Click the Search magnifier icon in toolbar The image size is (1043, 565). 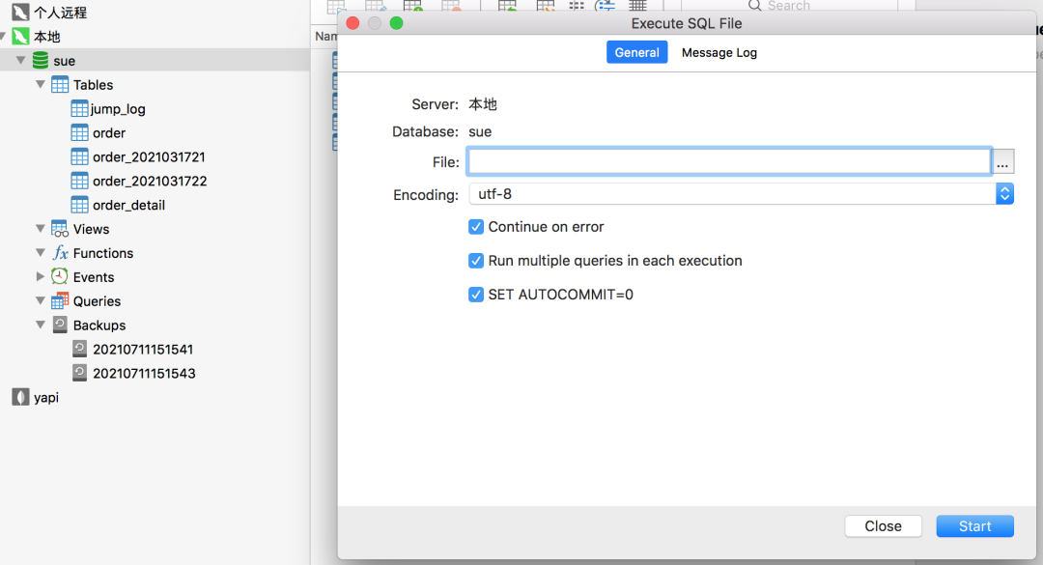[754, 6]
